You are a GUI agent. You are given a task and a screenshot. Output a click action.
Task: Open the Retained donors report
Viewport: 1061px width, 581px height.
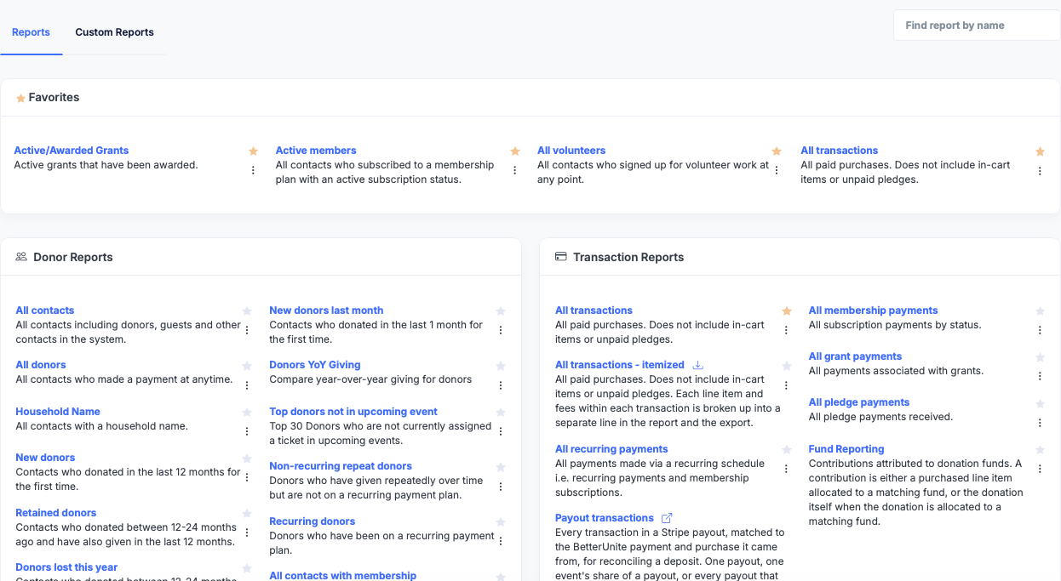click(56, 513)
